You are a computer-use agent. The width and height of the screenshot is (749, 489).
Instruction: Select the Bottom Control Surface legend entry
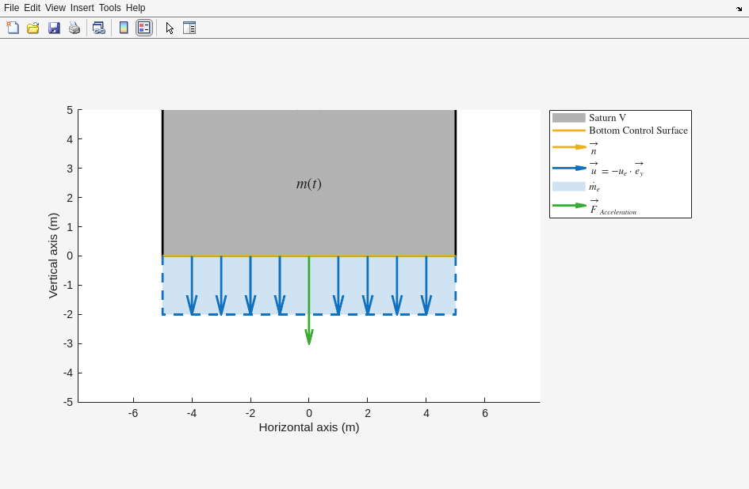[638, 131]
